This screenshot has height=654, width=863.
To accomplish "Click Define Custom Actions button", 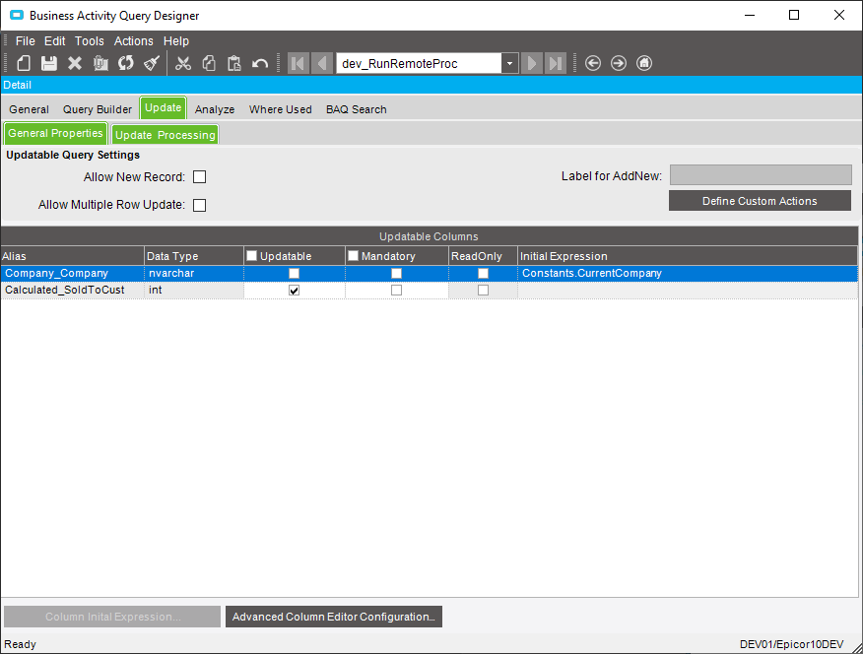I will tap(760, 201).
